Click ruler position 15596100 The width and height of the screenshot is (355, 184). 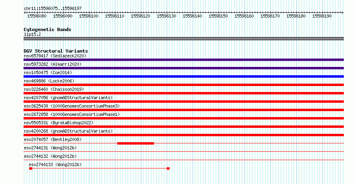pyautogui.click(x=89, y=16)
